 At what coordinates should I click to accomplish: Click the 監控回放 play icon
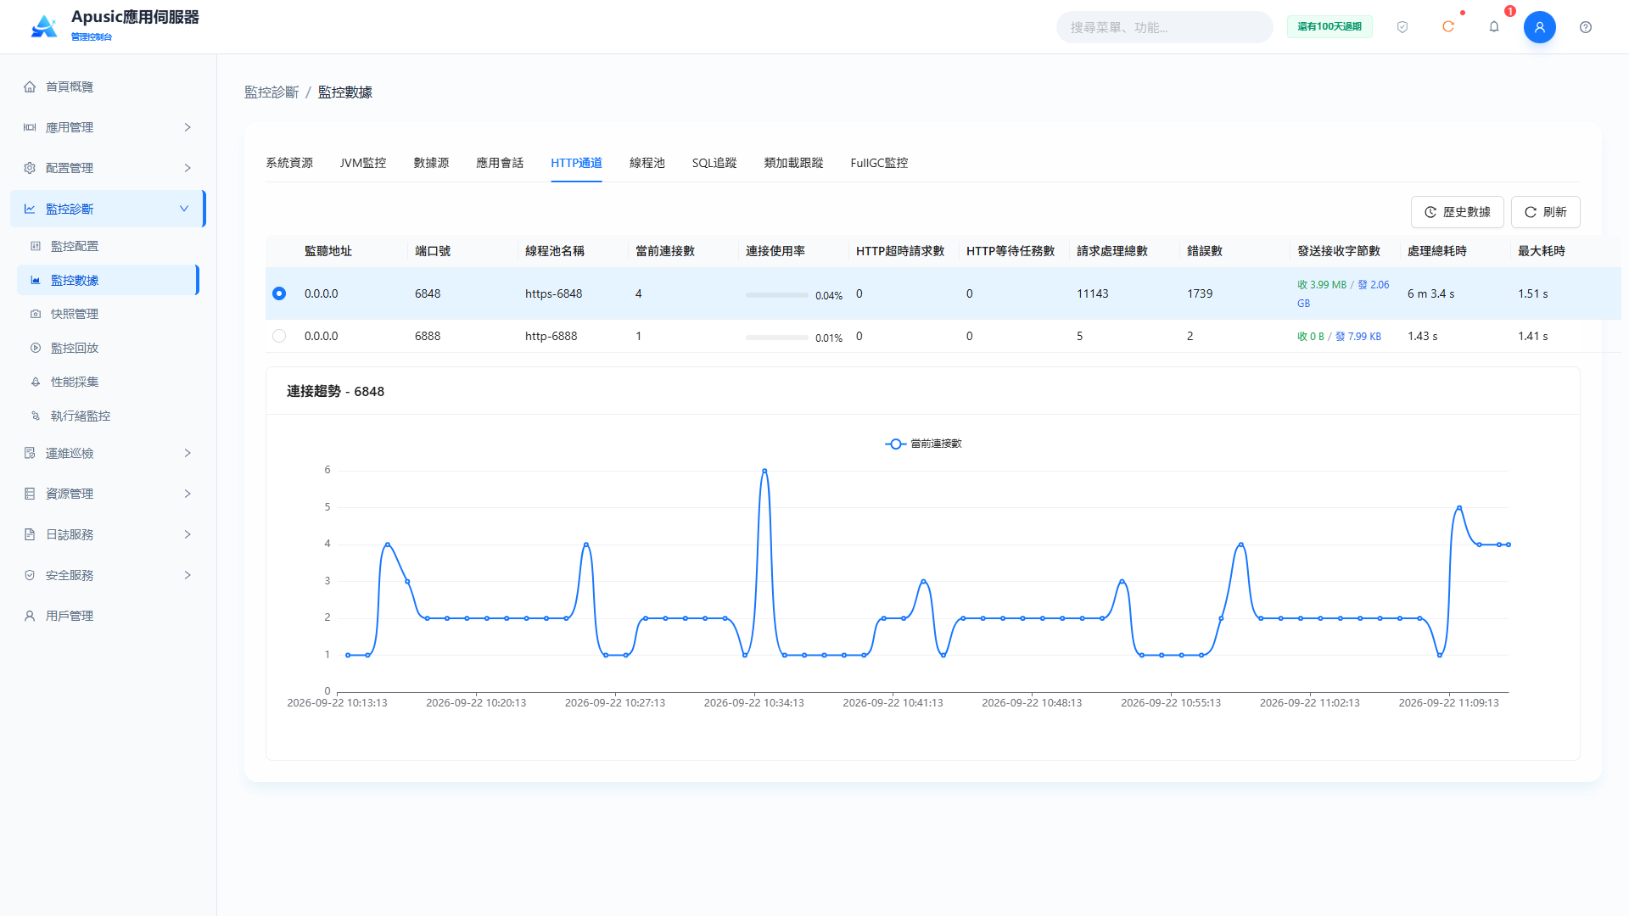pyautogui.click(x=36, y=348)
